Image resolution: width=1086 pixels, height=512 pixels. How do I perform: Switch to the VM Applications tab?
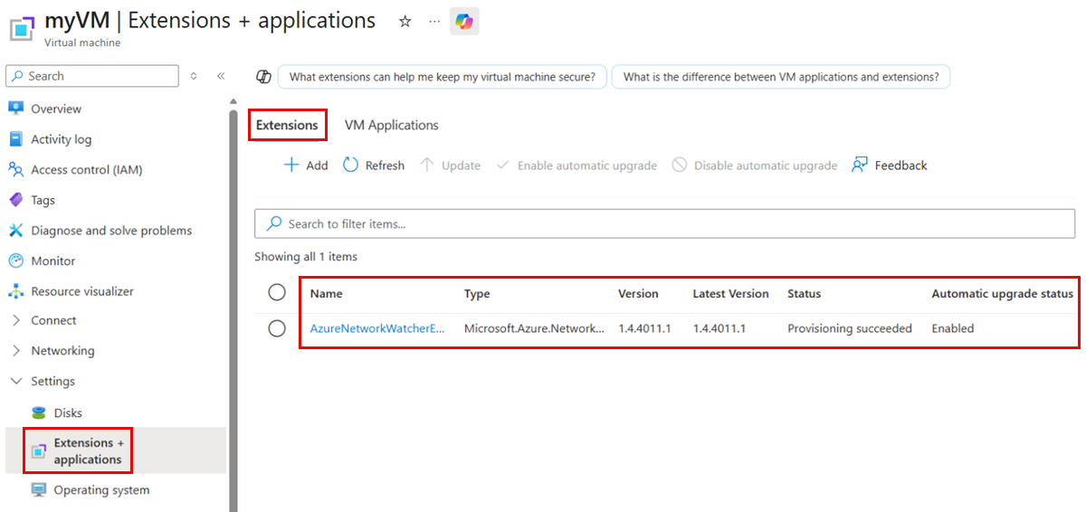click(391, 125)
